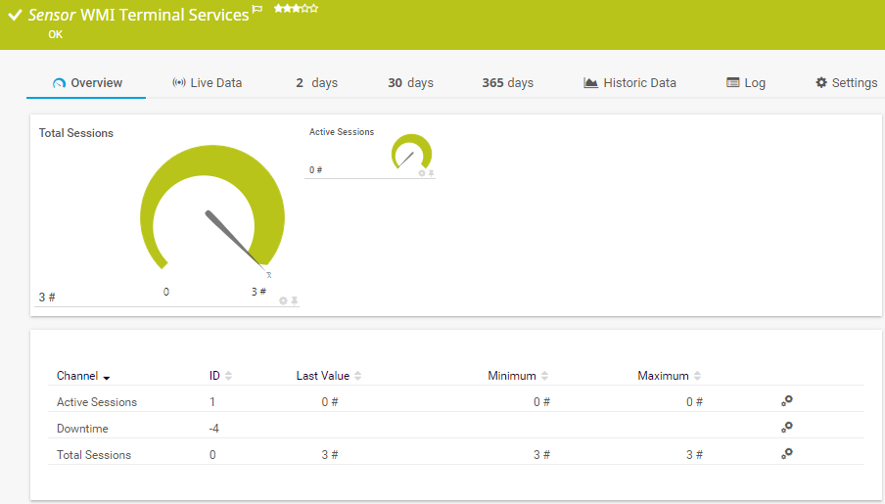Edit Active Sessions channel settings icon
Screen dimensions: 885x504
786,400
